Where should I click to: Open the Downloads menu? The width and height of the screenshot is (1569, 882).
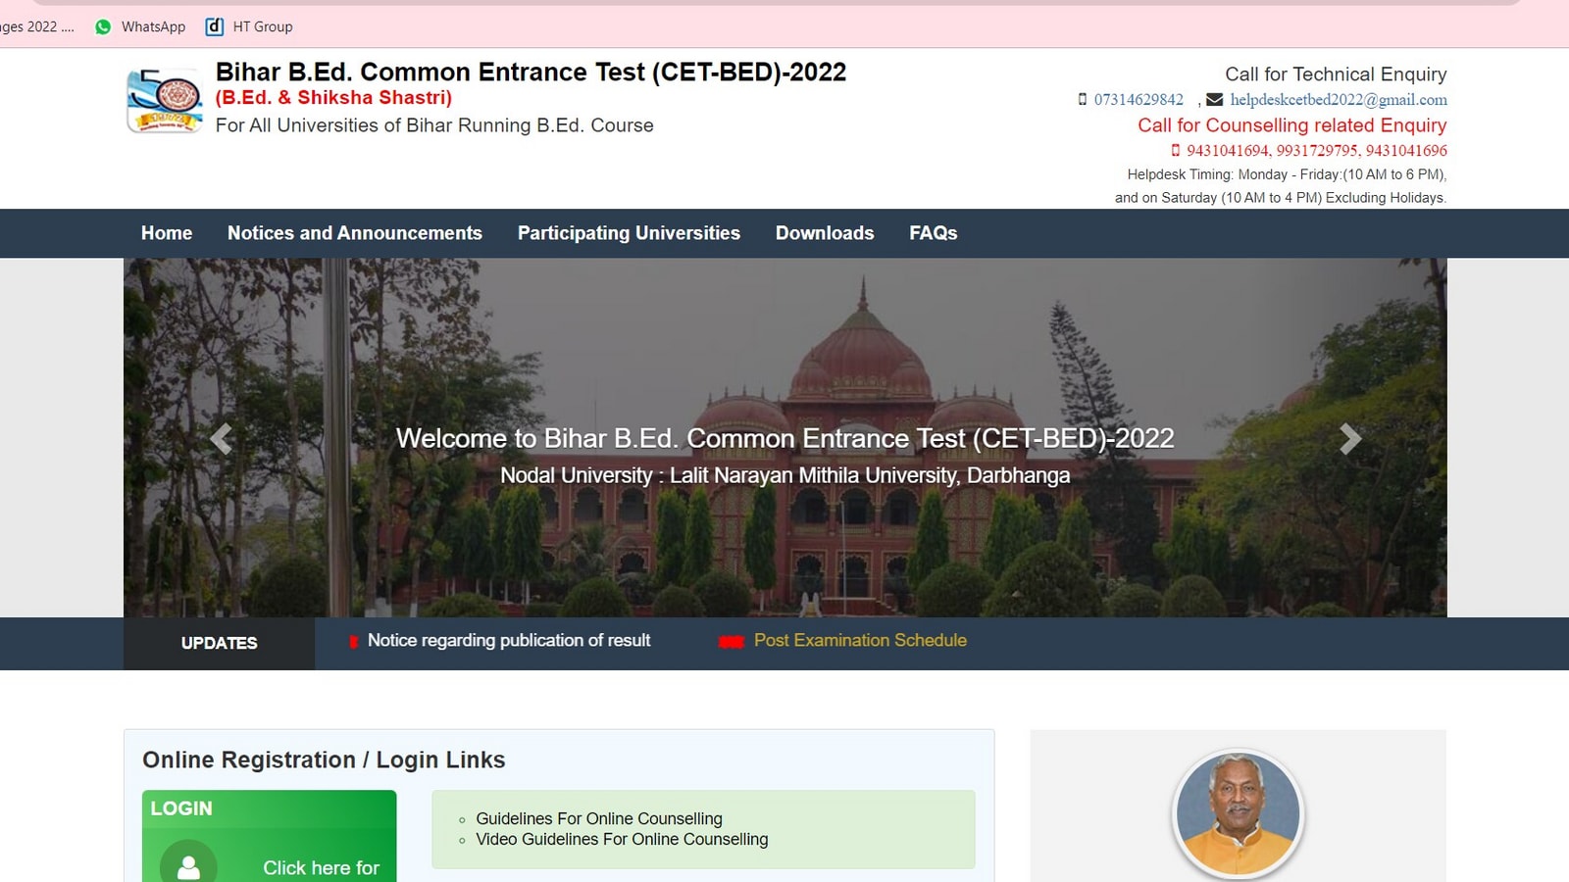pos(825,233)
